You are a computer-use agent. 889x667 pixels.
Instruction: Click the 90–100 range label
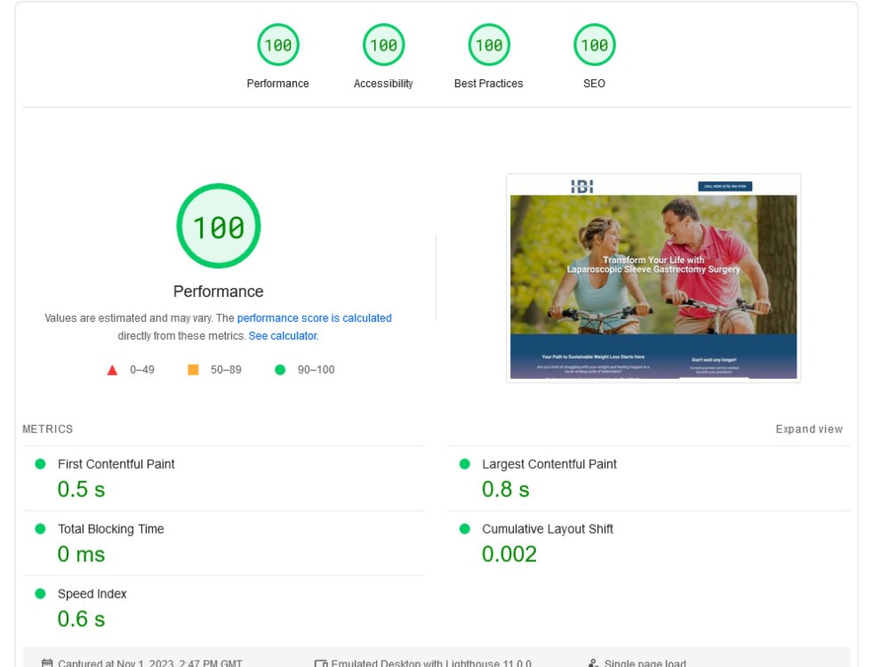pos(316,370)
